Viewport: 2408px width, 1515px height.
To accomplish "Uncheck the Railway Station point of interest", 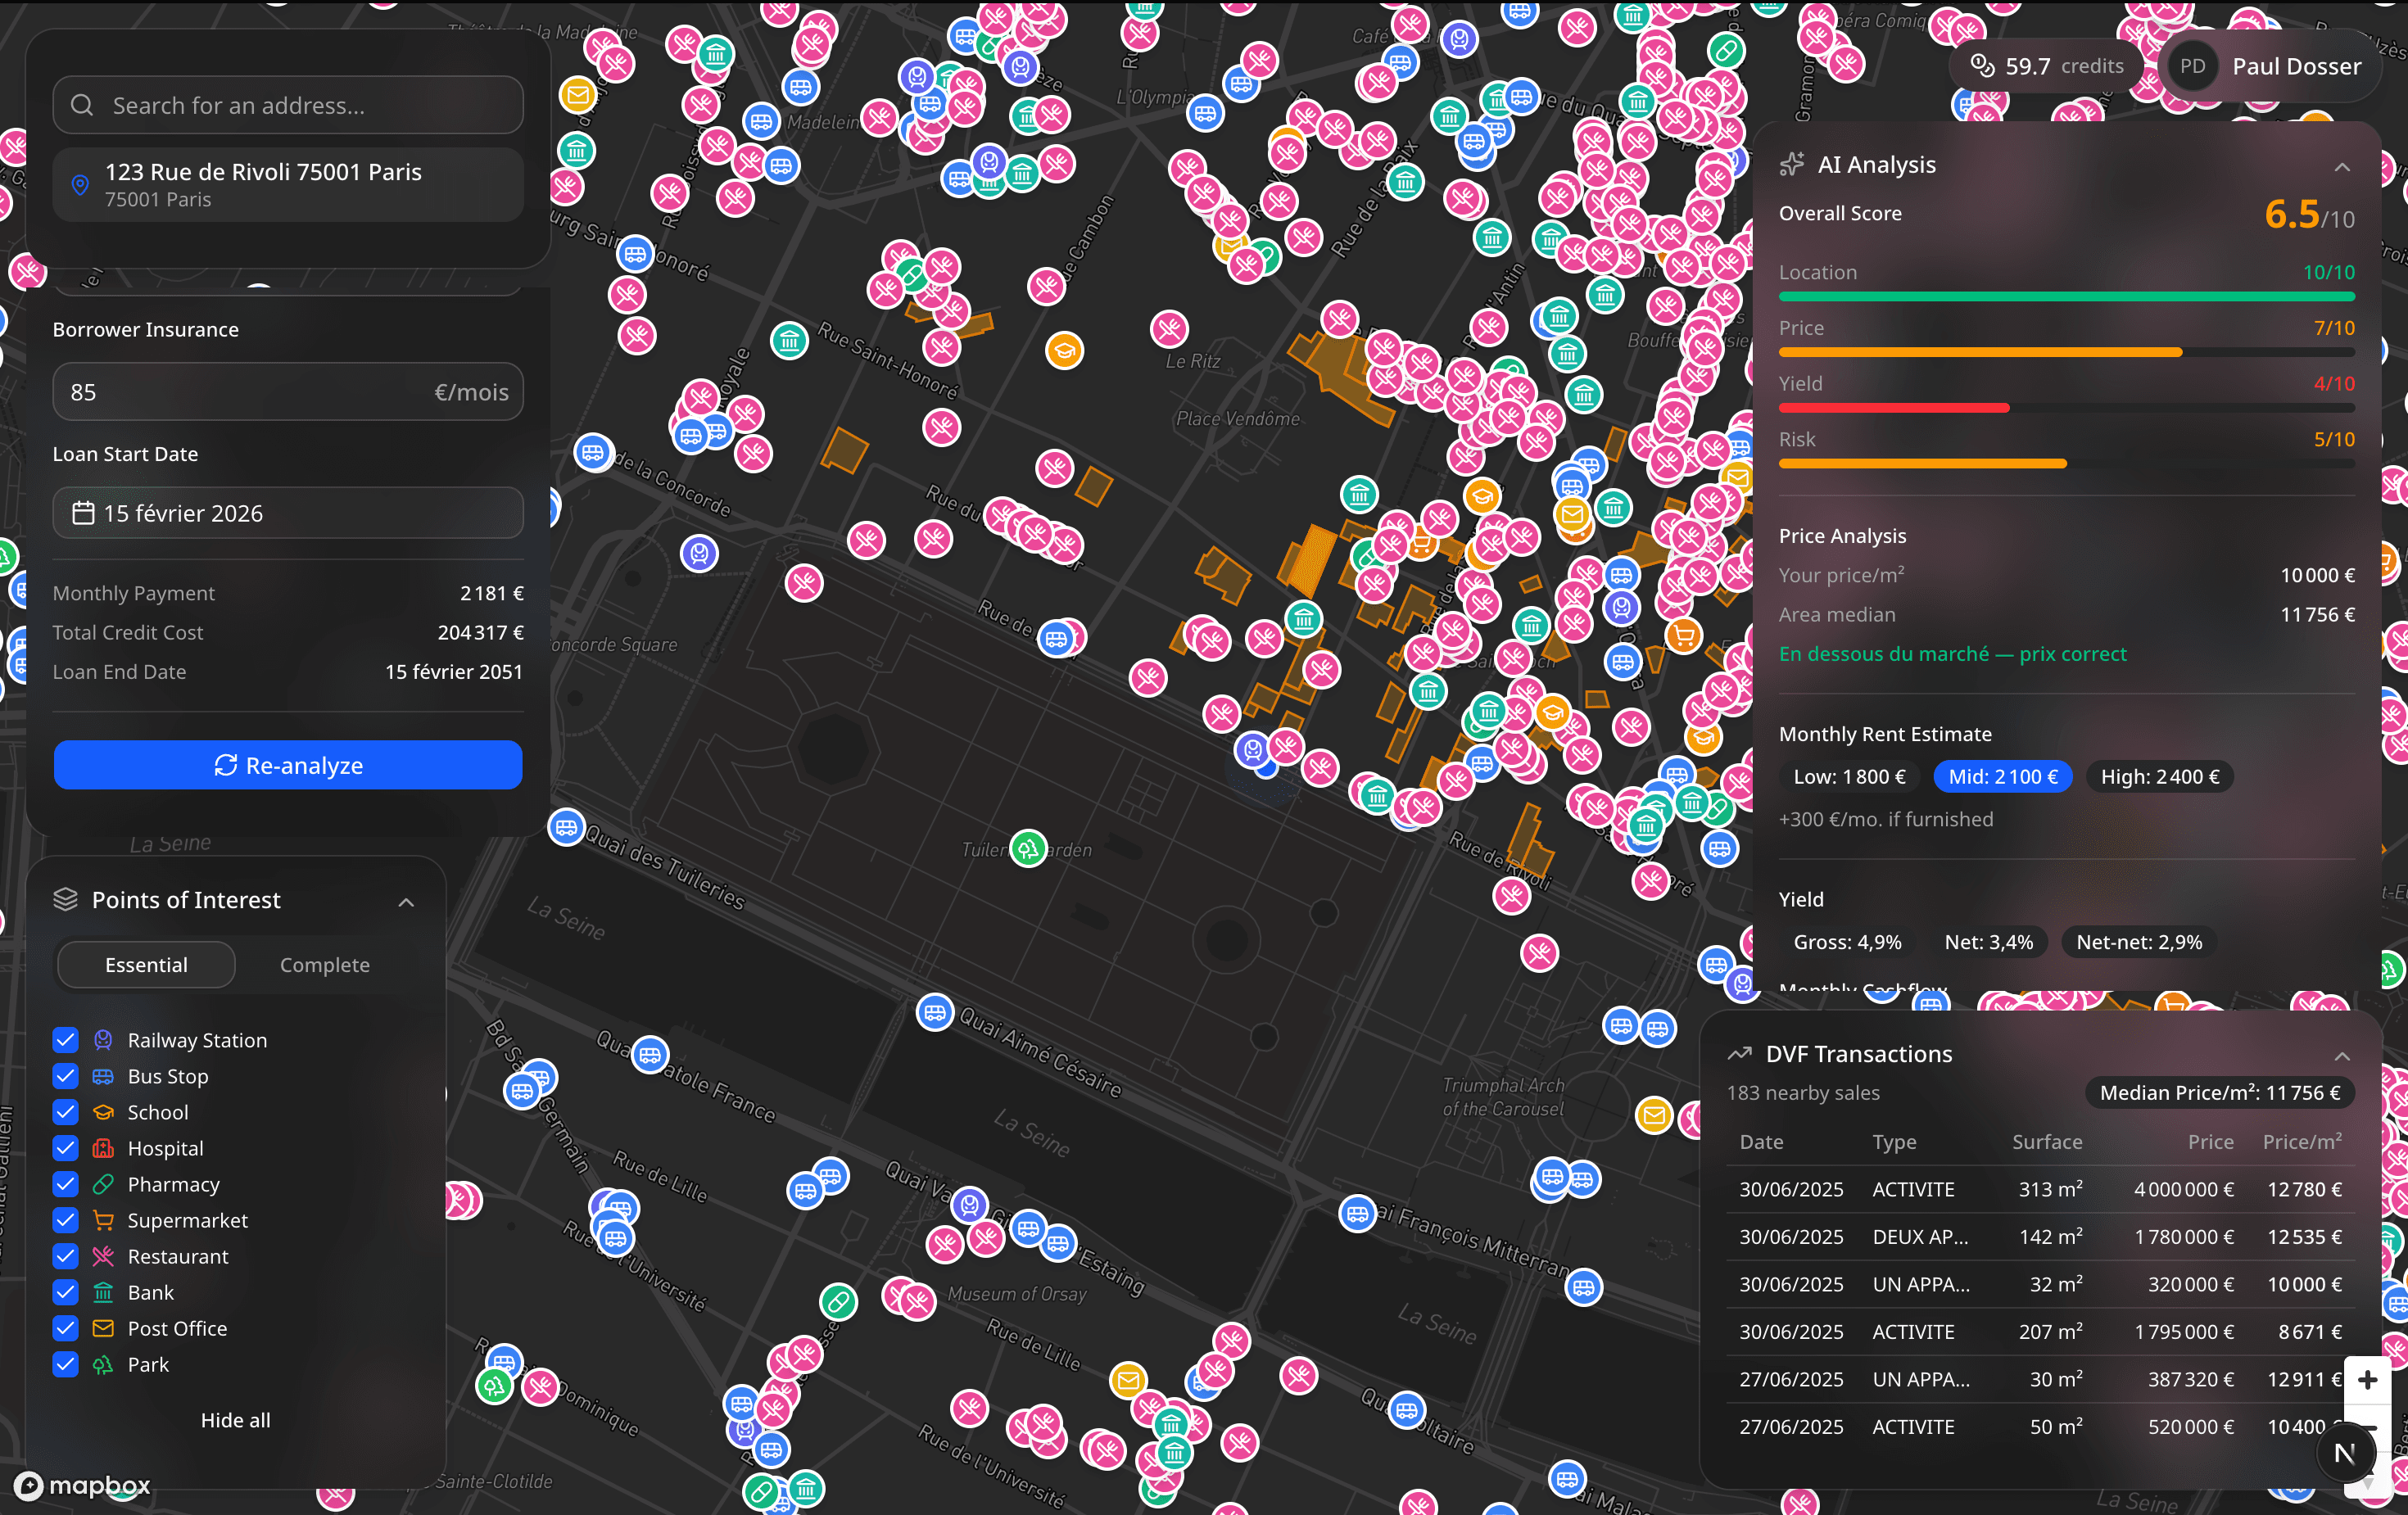I will pyautogui.click(x=65, y=1040).
